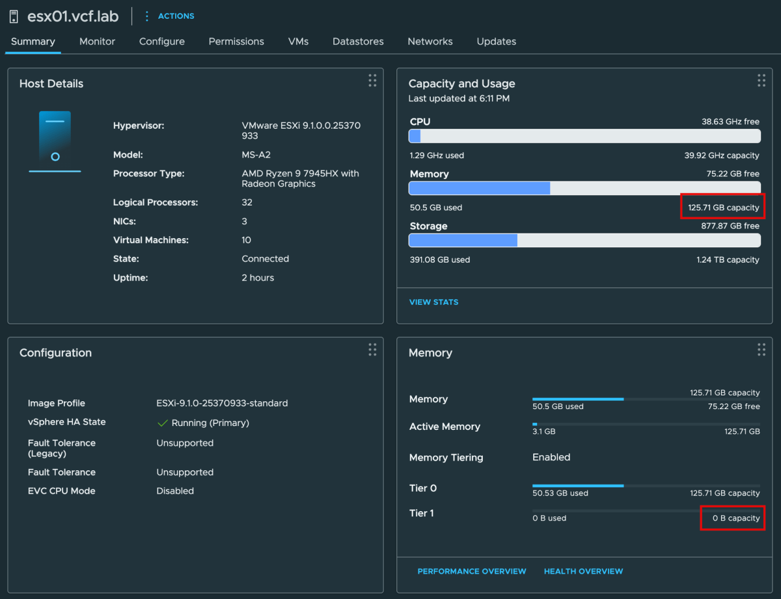Click the Capacity and Usage card drag handle

pyautogui.click(x=761, y=80)
